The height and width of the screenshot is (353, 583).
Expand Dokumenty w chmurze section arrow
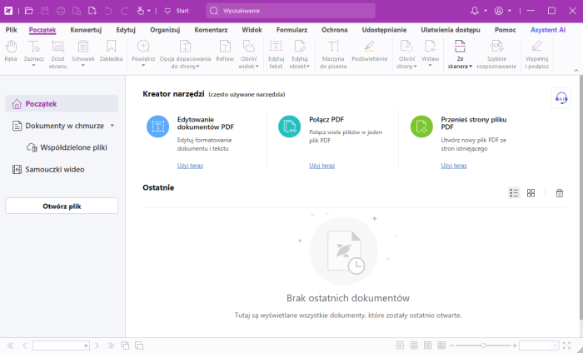click(x=112, y=126)
